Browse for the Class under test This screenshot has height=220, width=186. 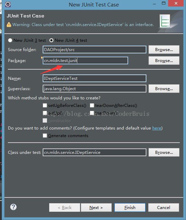point(164,152)
